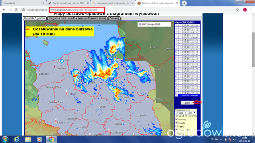Viewport: 255px width, 143px height.
Task: Go back using the browser back arrow
Action: [x=4, y=10]
